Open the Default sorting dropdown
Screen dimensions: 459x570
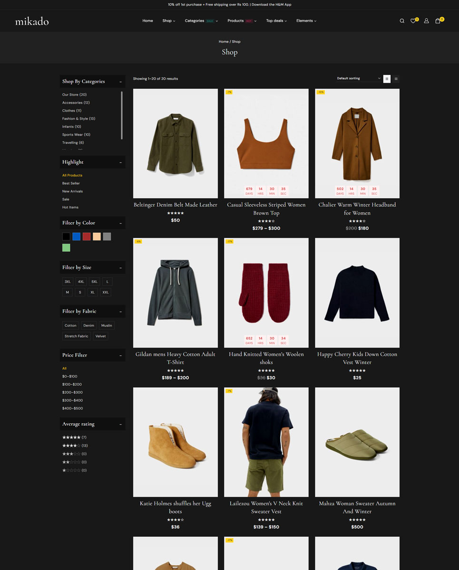coord(359,78)
